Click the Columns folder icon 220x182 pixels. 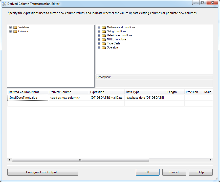pyautogui.click(x=15, y=31)
